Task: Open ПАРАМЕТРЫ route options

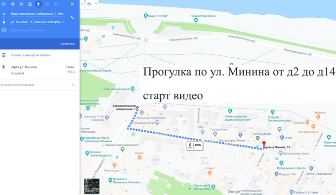Action: pos(67,44)
